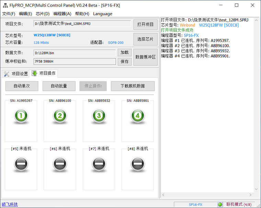
Task: Open the Language menu
Action: click(102, 14)
